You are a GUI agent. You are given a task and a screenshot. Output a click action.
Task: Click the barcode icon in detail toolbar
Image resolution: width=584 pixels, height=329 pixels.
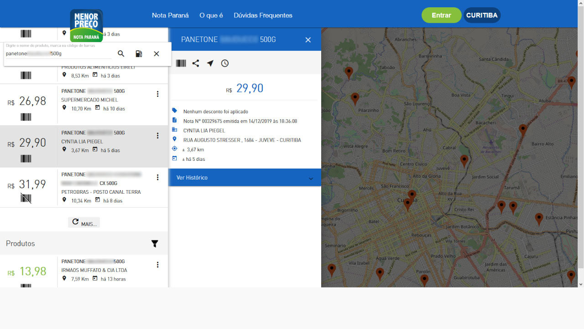tap(181, 64)
